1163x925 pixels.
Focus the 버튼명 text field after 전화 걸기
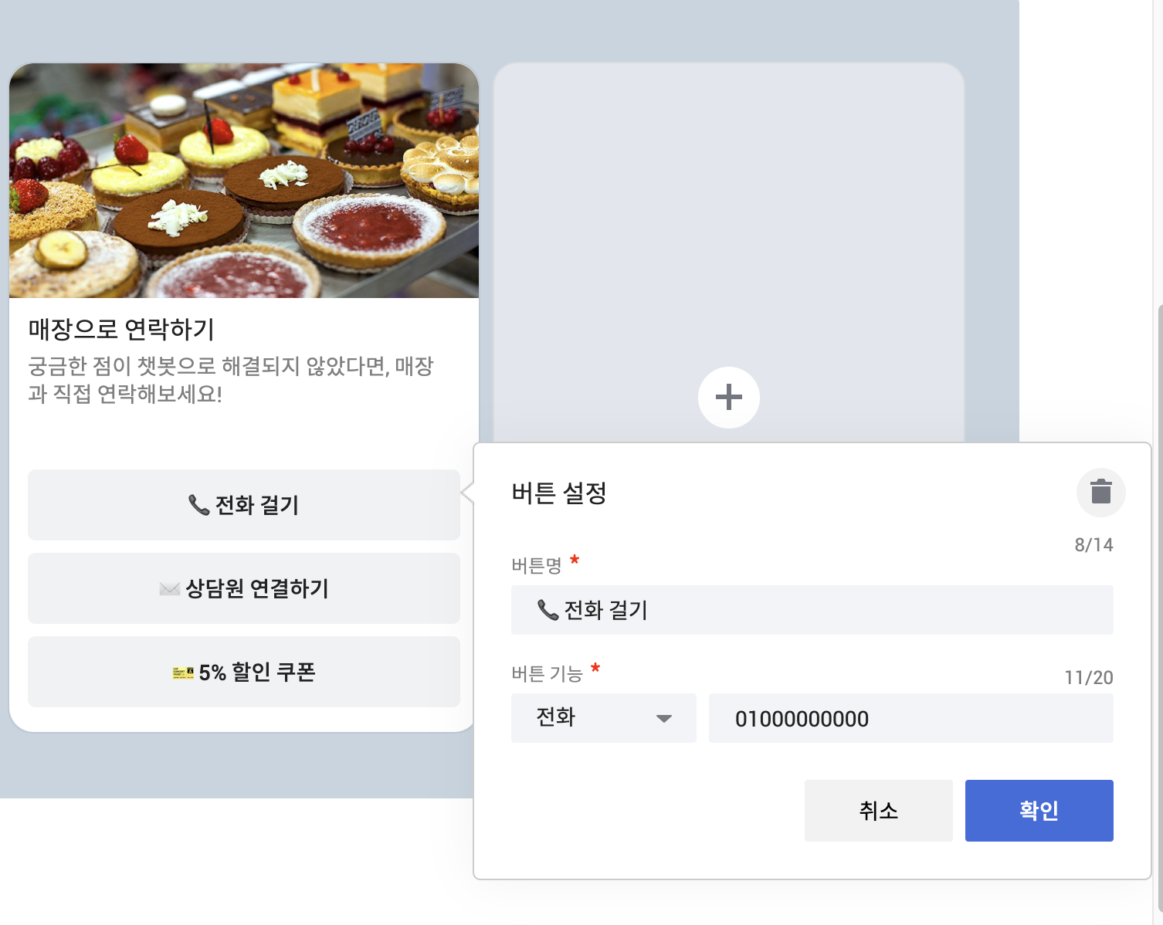[849, 610]
